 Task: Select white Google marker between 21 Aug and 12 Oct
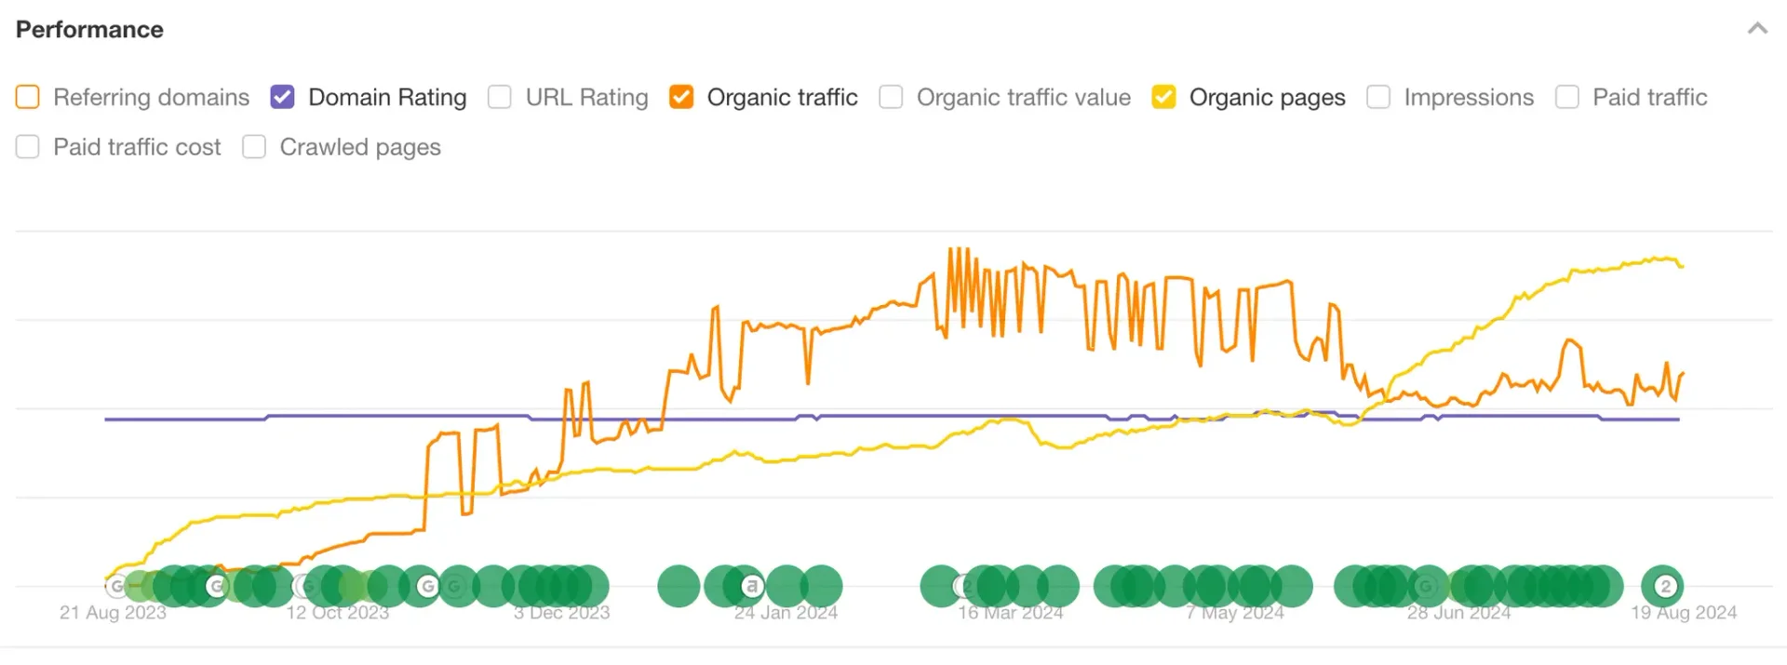click(x=216, y=586)
